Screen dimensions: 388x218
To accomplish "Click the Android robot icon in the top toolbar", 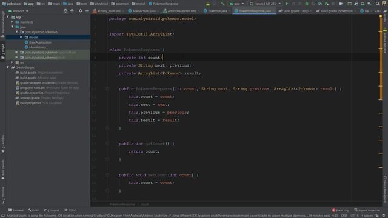I will coord(208,4).
